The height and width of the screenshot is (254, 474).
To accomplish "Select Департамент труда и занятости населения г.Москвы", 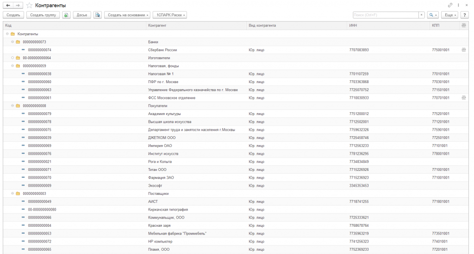I will coord(236,130).
